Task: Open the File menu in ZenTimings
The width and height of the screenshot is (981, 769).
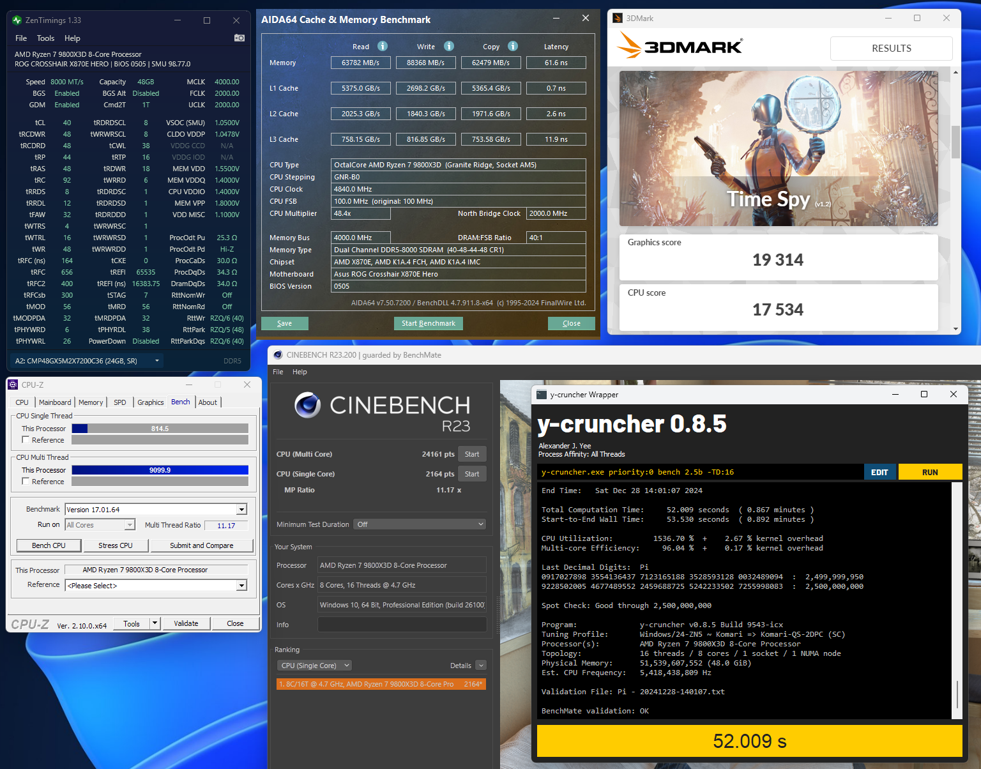Action: (x=21, y=38)
